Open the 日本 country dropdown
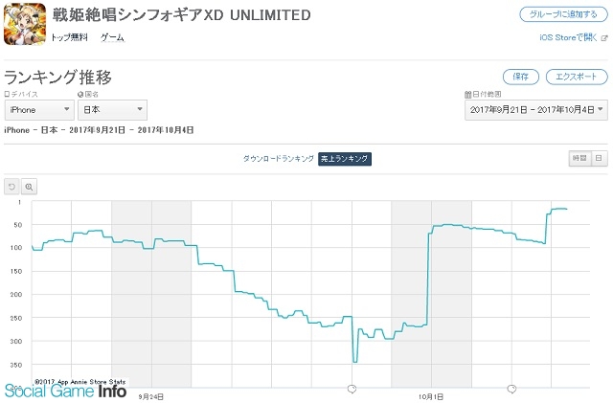This screenshot has width=613, height=403. click(x=113, y=110)
